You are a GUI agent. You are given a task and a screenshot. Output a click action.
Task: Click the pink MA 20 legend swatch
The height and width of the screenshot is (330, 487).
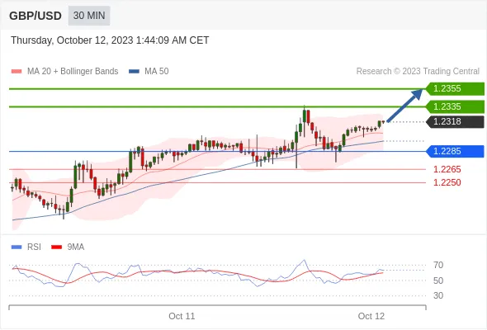pos(17,72)
